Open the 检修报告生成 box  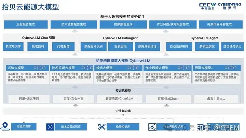123,25
